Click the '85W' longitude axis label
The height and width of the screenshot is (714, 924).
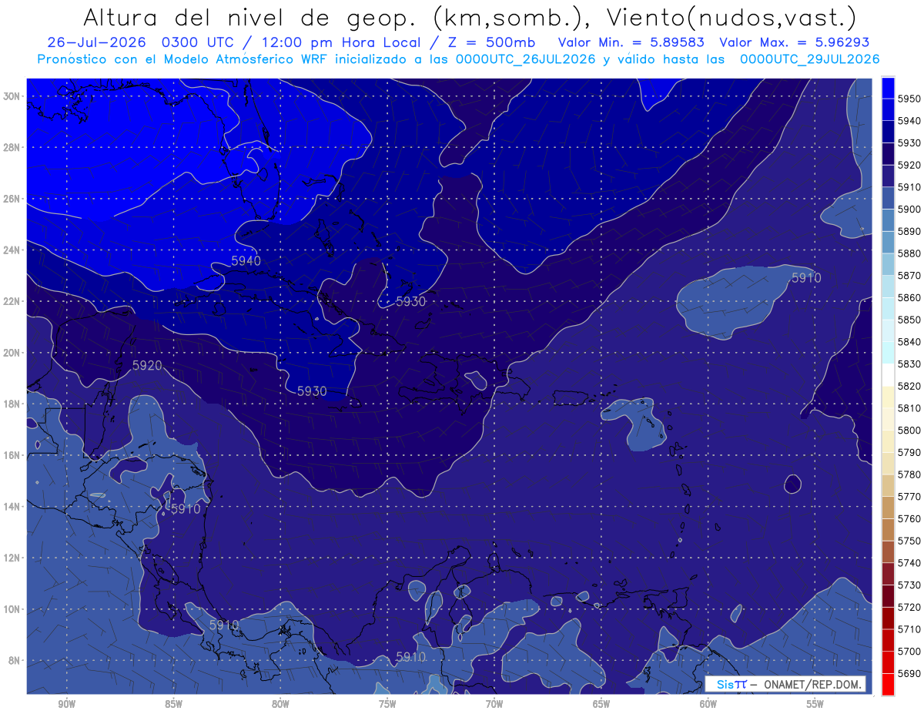coord(173,705)
